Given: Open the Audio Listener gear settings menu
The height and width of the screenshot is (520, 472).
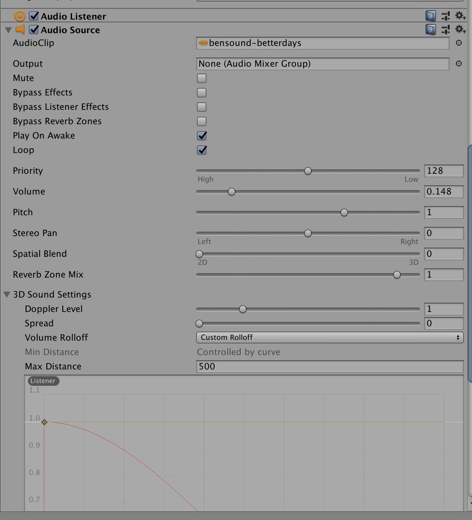Looking at the screenshot, I should click(460, 16).
